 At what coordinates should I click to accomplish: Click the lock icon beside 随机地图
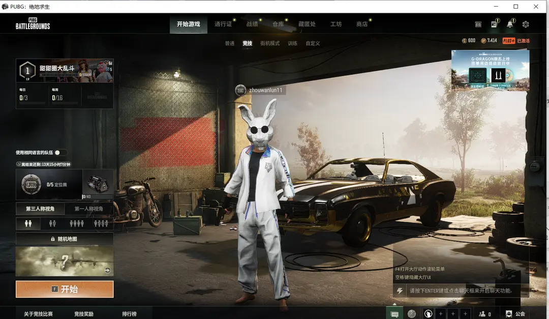pos(53,239)
